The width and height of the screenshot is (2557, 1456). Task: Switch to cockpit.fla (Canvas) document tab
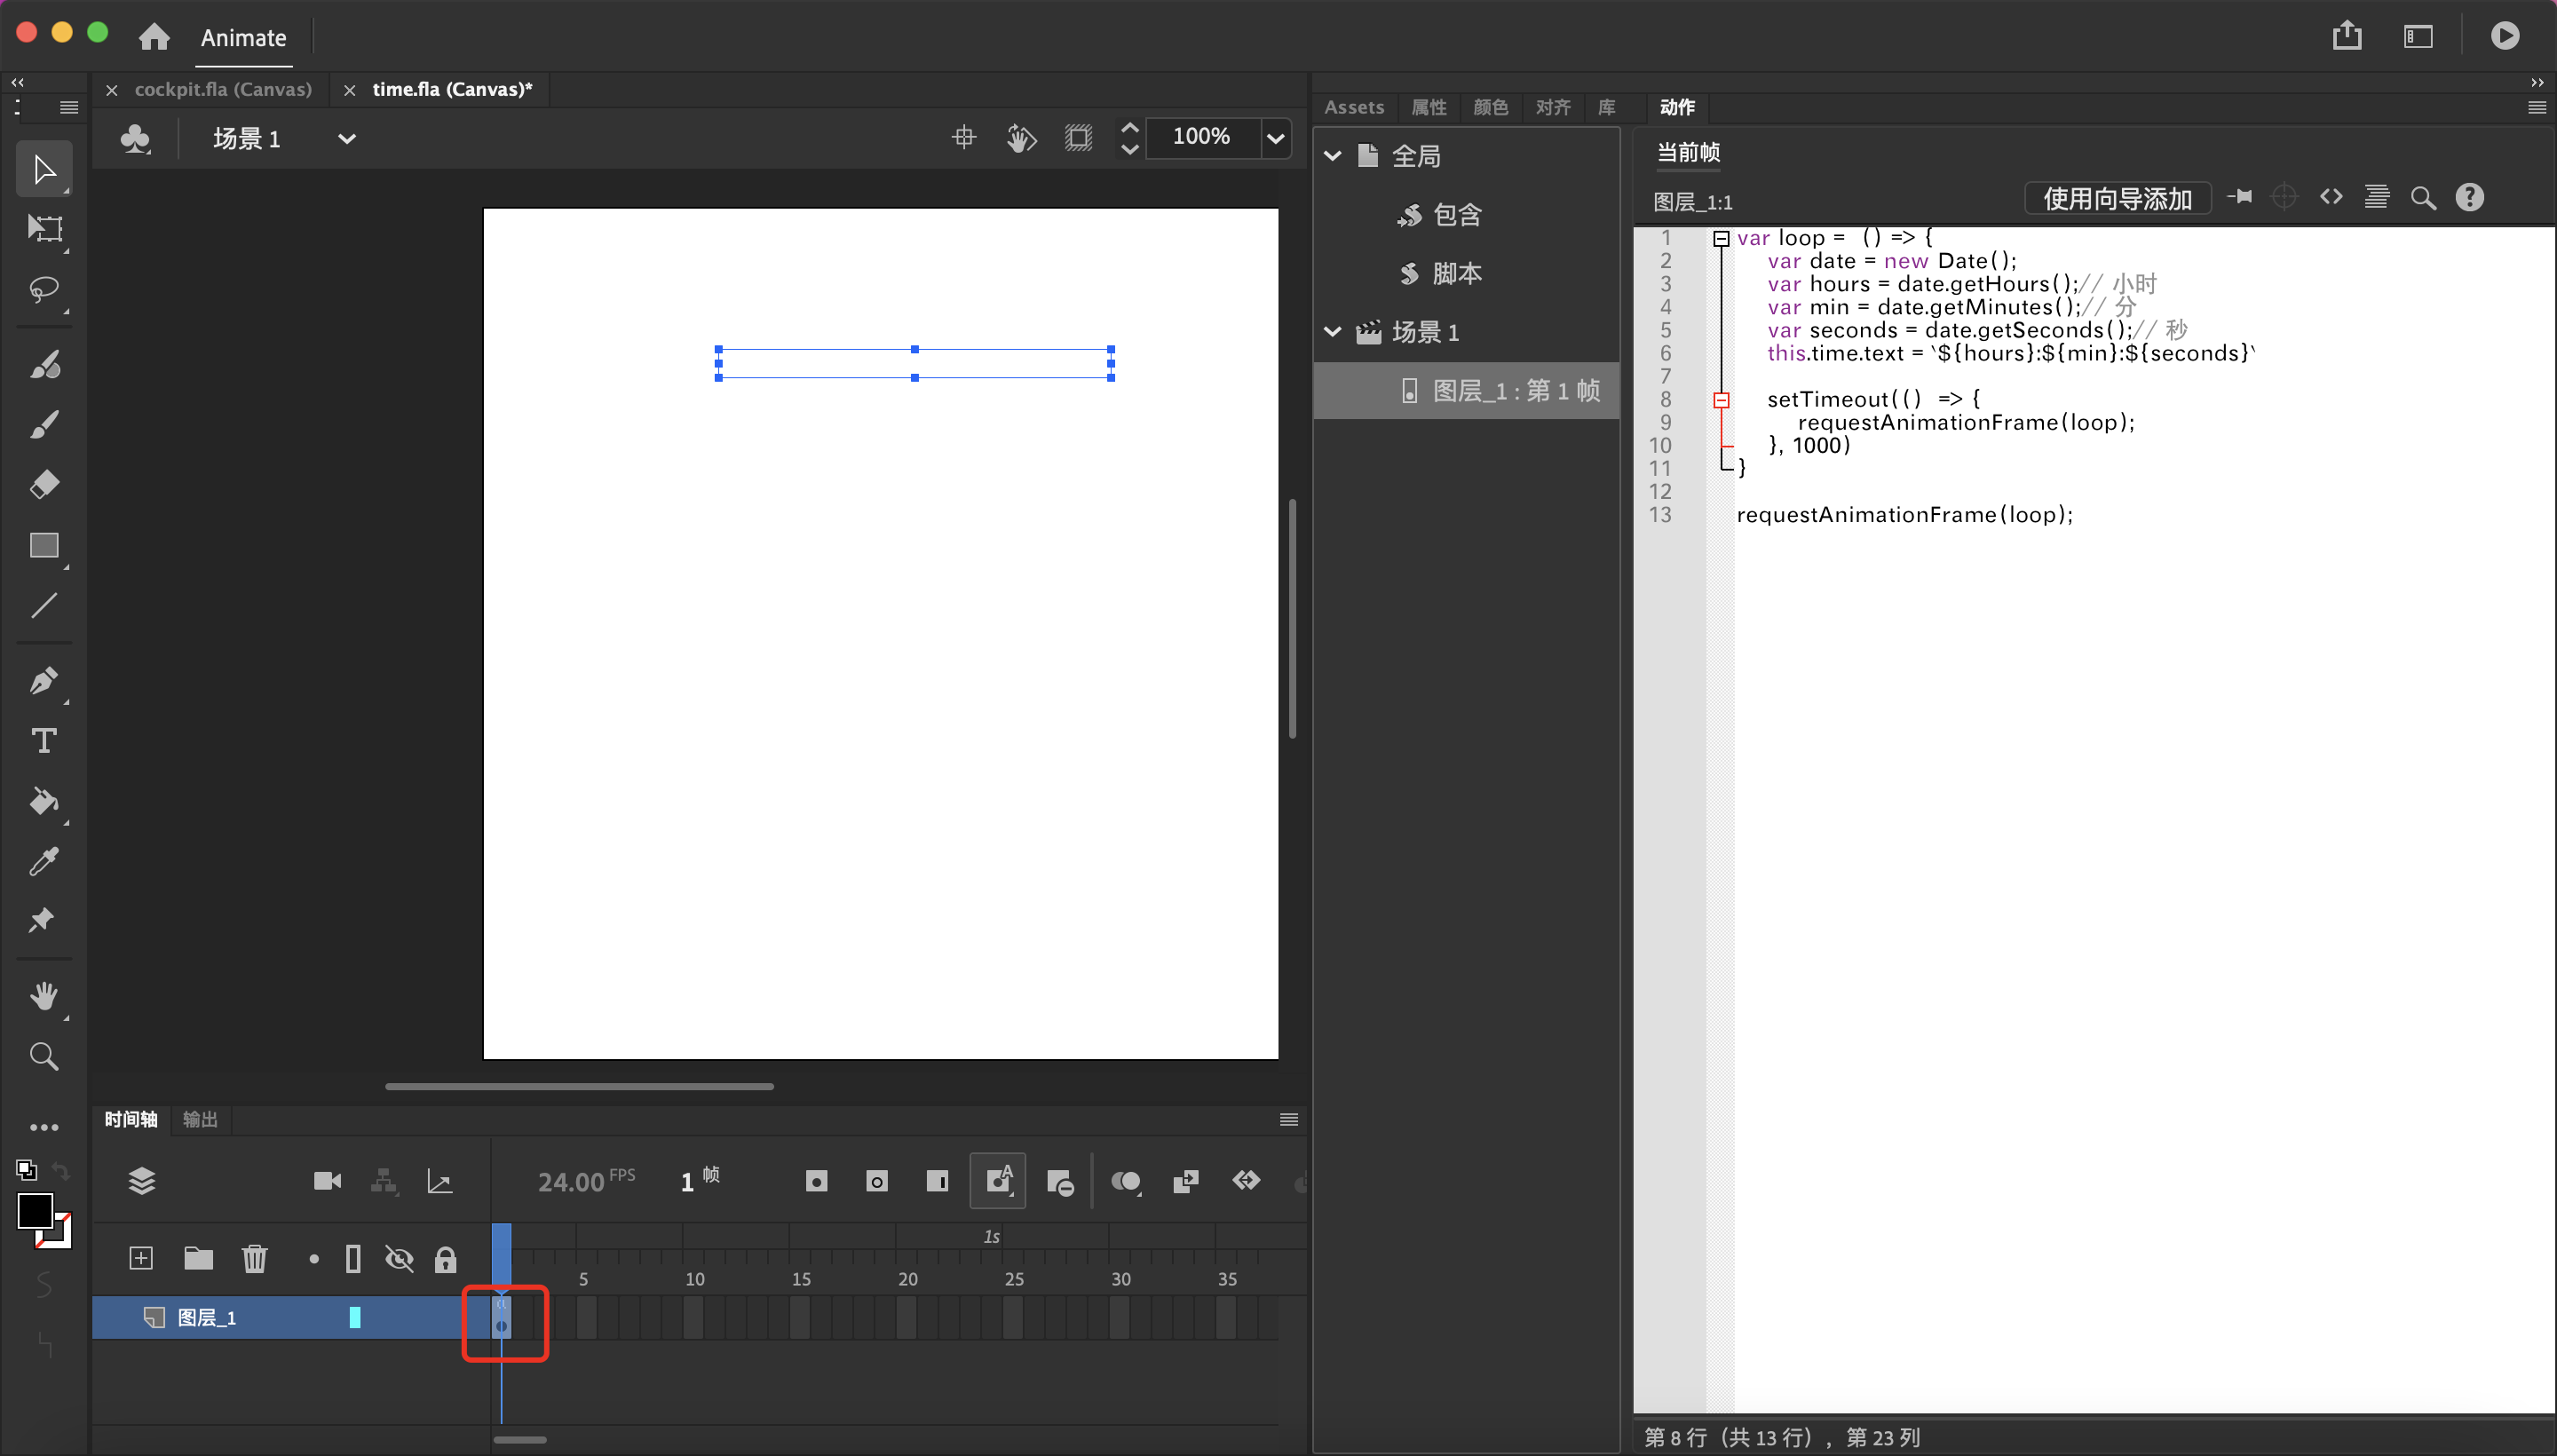click(223, 89)
